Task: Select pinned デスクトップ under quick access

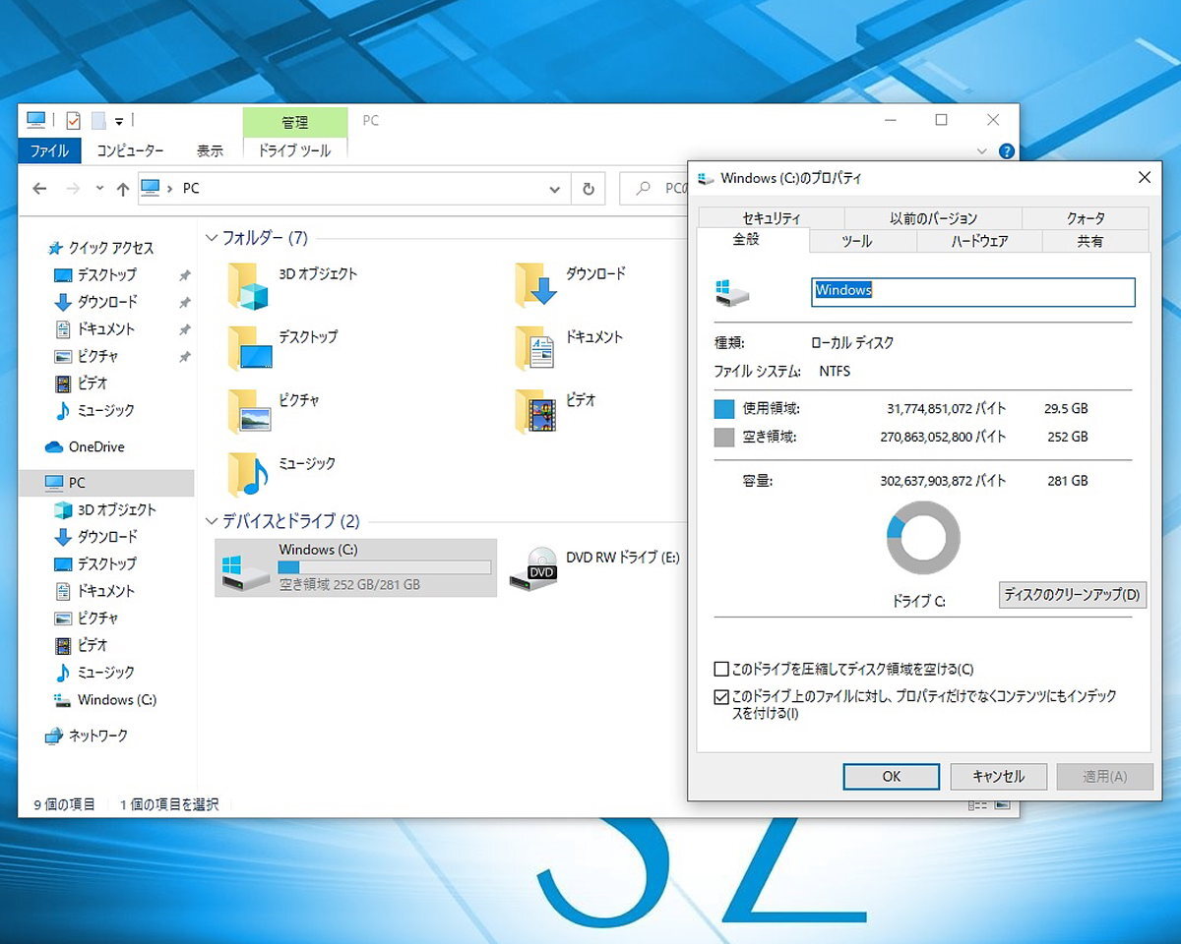Action: [106, 275]
